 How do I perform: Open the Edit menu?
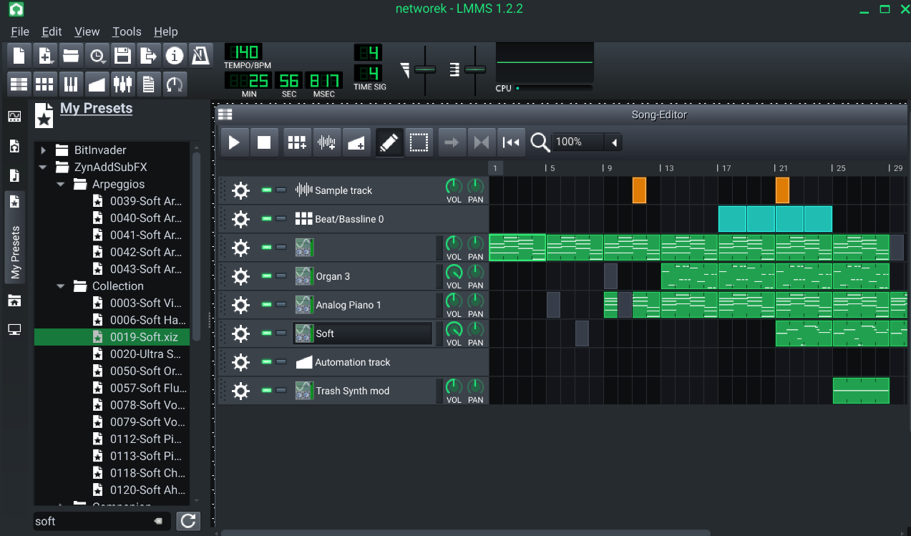(x=52, y=31)
